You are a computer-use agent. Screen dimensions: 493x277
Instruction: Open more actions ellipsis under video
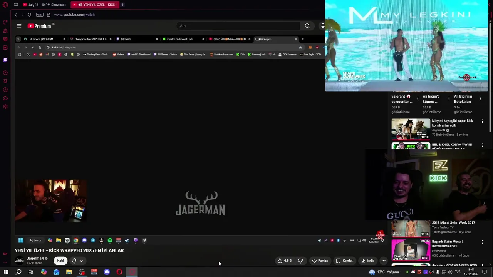pos(383,260)
